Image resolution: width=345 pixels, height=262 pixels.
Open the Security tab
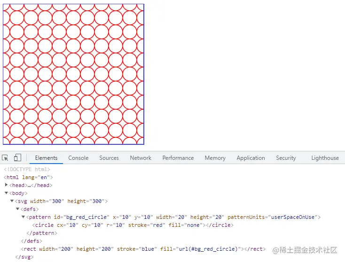286,158
